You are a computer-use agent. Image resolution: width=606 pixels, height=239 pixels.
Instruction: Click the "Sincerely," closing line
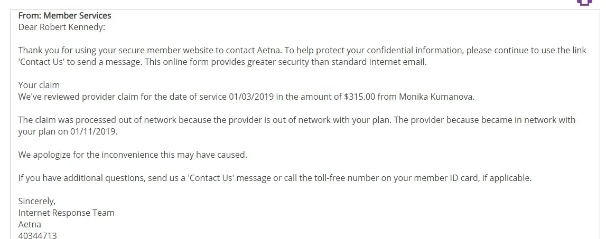(37, 201)
